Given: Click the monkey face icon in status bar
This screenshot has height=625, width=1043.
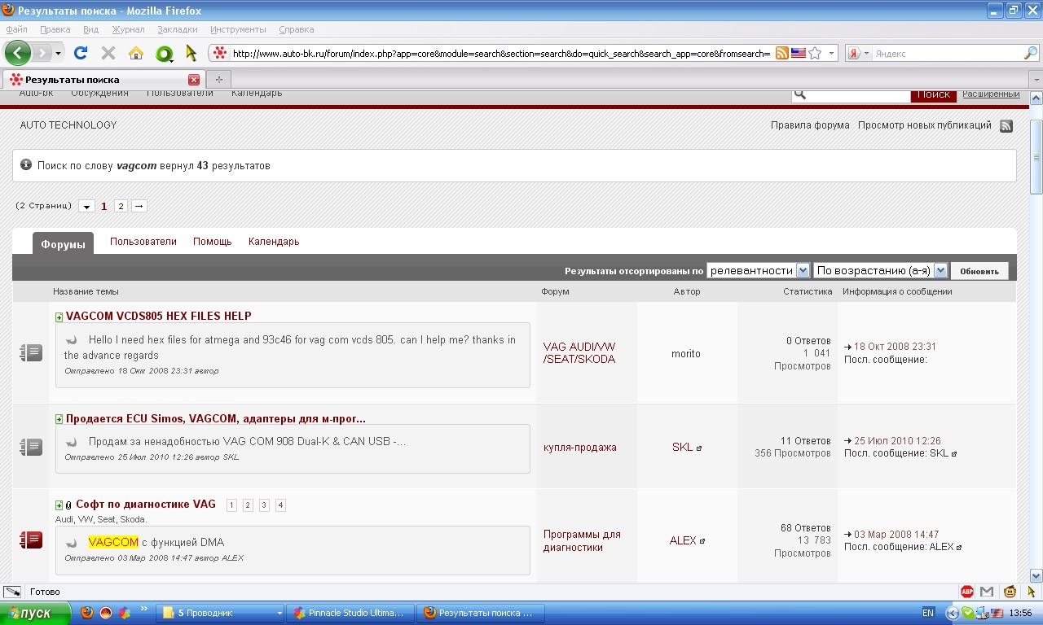Looking at the screenshot, I should pos(1010,592).
